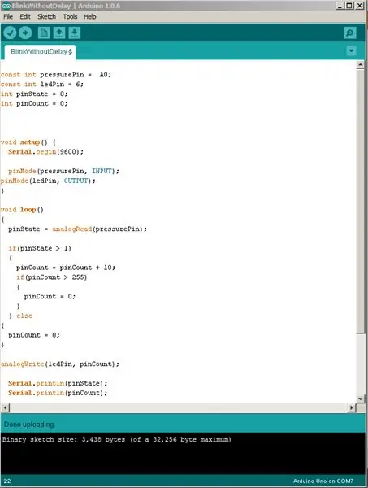Click the line number 22 in status bar

[7, 481]
